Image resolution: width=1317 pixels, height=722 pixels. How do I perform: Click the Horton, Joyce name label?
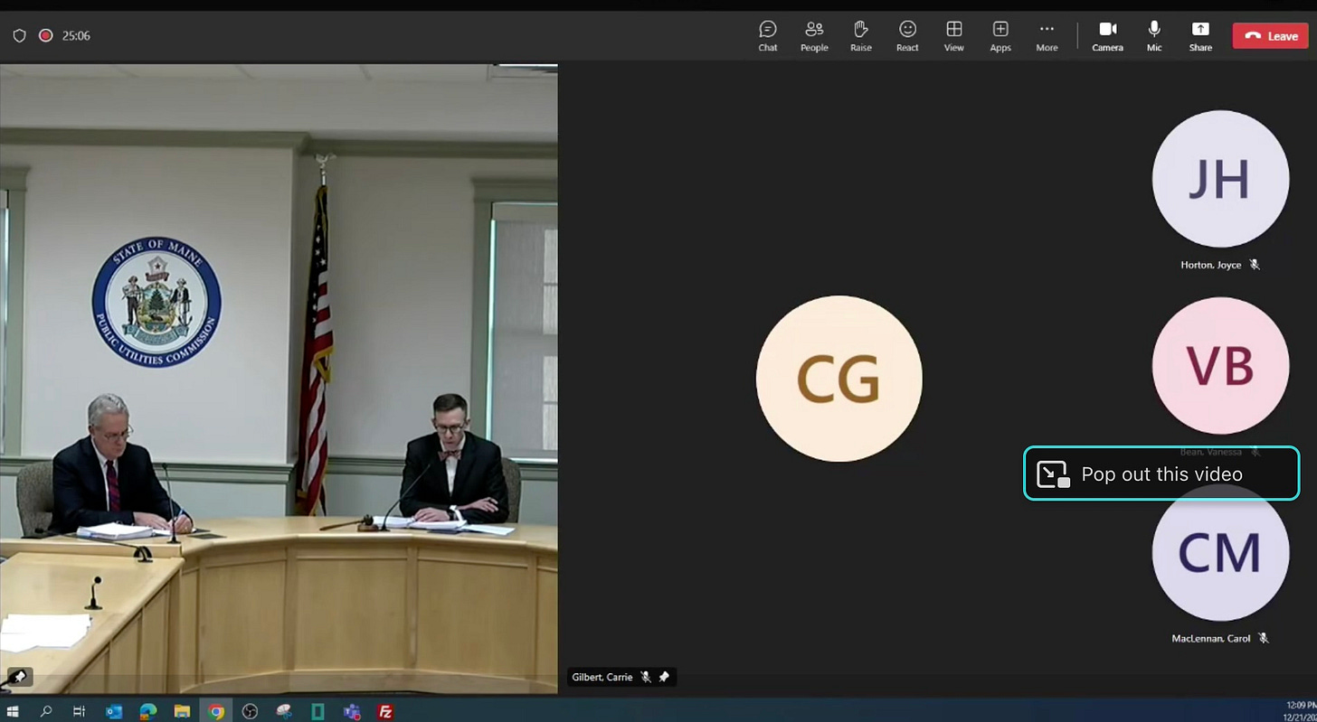[1210, 265]
